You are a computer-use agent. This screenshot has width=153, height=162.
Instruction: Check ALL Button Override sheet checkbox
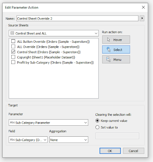pos(13,41)
